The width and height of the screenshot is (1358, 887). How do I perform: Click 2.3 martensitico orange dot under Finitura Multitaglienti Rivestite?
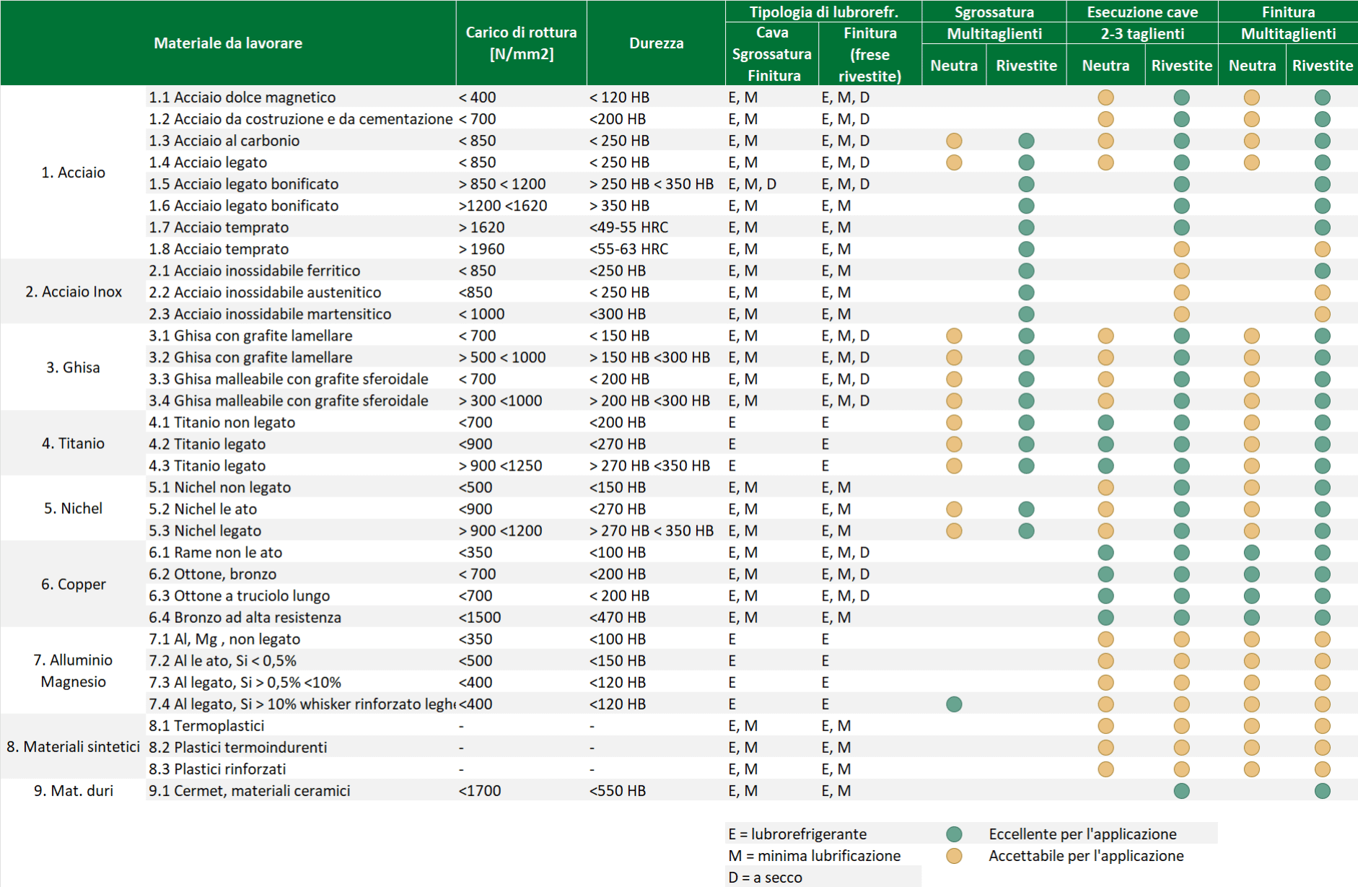(x=1322, y=314)
